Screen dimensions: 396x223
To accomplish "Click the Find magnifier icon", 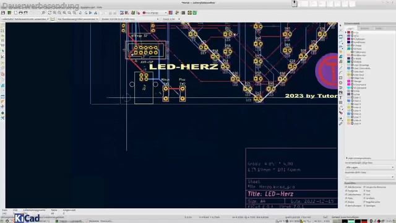I will point(43,12).
